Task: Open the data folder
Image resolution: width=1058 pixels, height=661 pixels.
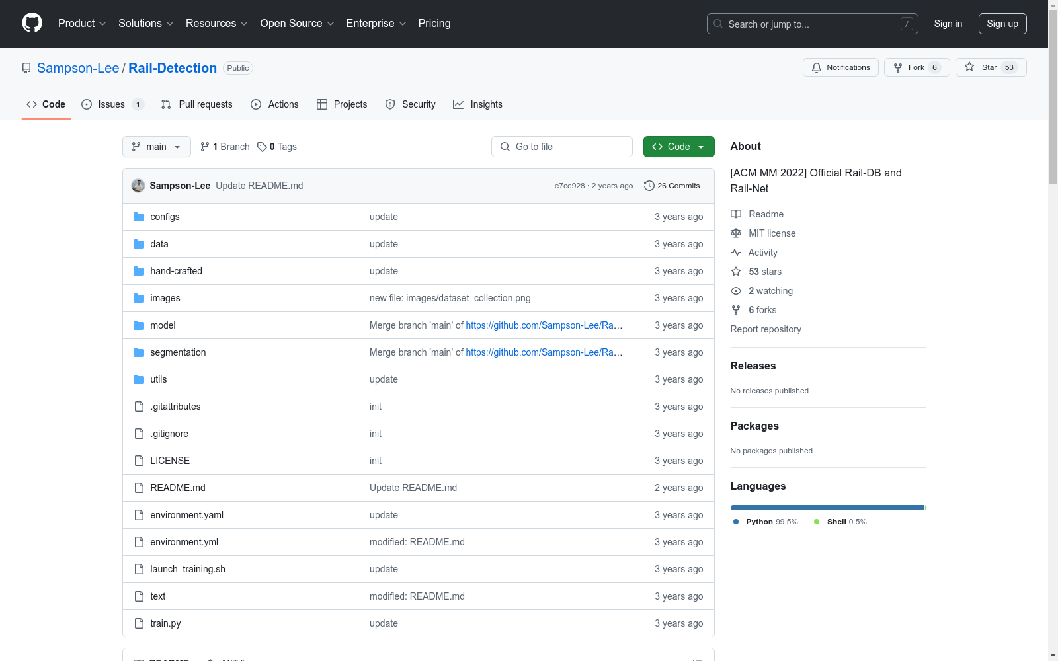Action: click(159, 244)
